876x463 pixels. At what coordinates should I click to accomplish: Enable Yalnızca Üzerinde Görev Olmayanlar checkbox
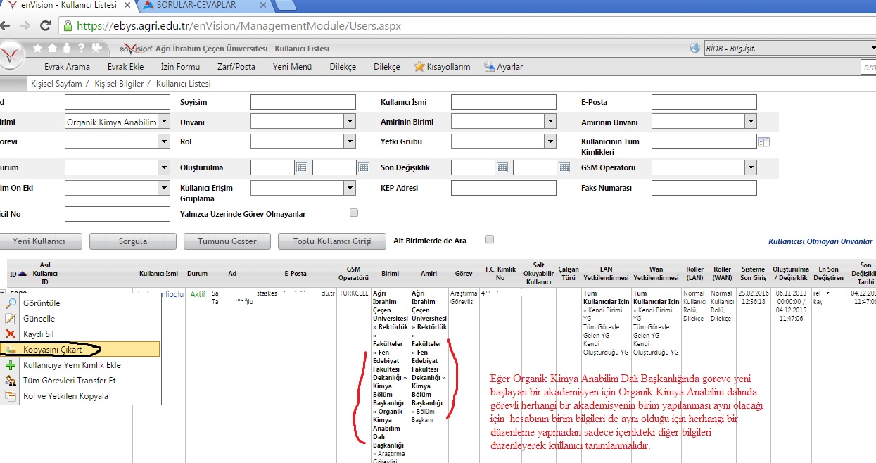coord(354,213)
